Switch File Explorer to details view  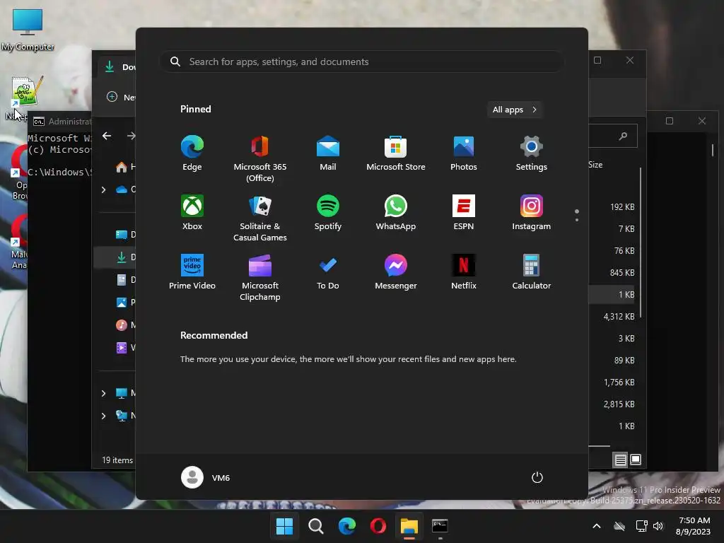point(620,460)
